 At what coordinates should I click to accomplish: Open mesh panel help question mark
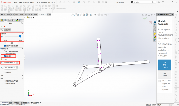[x=22, y=23]
